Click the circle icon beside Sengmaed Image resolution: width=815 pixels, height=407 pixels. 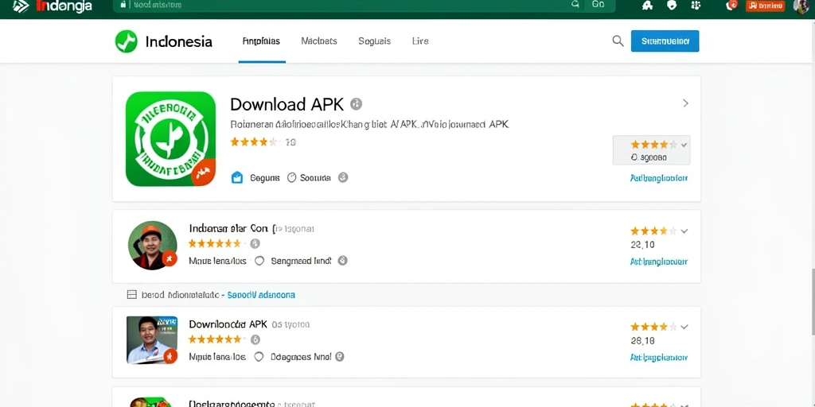pos(259,261)
